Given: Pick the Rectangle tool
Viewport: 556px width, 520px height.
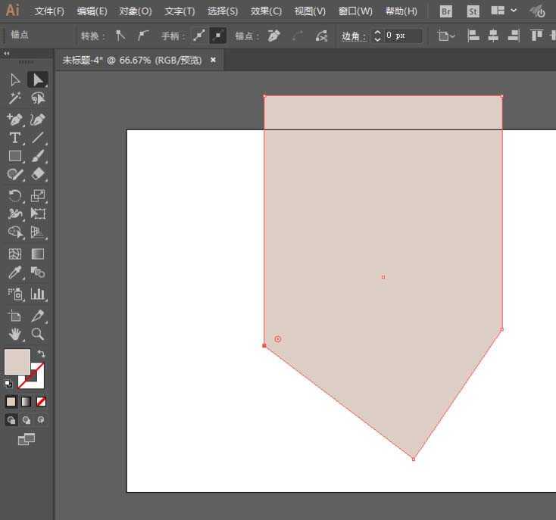Looking at the screenshot, I should (14, 156).
